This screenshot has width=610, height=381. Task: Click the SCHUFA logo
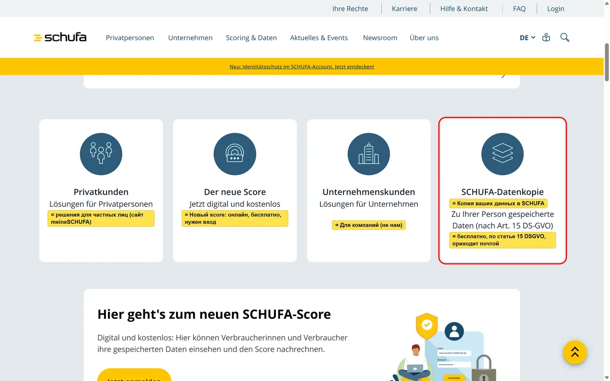60,37
